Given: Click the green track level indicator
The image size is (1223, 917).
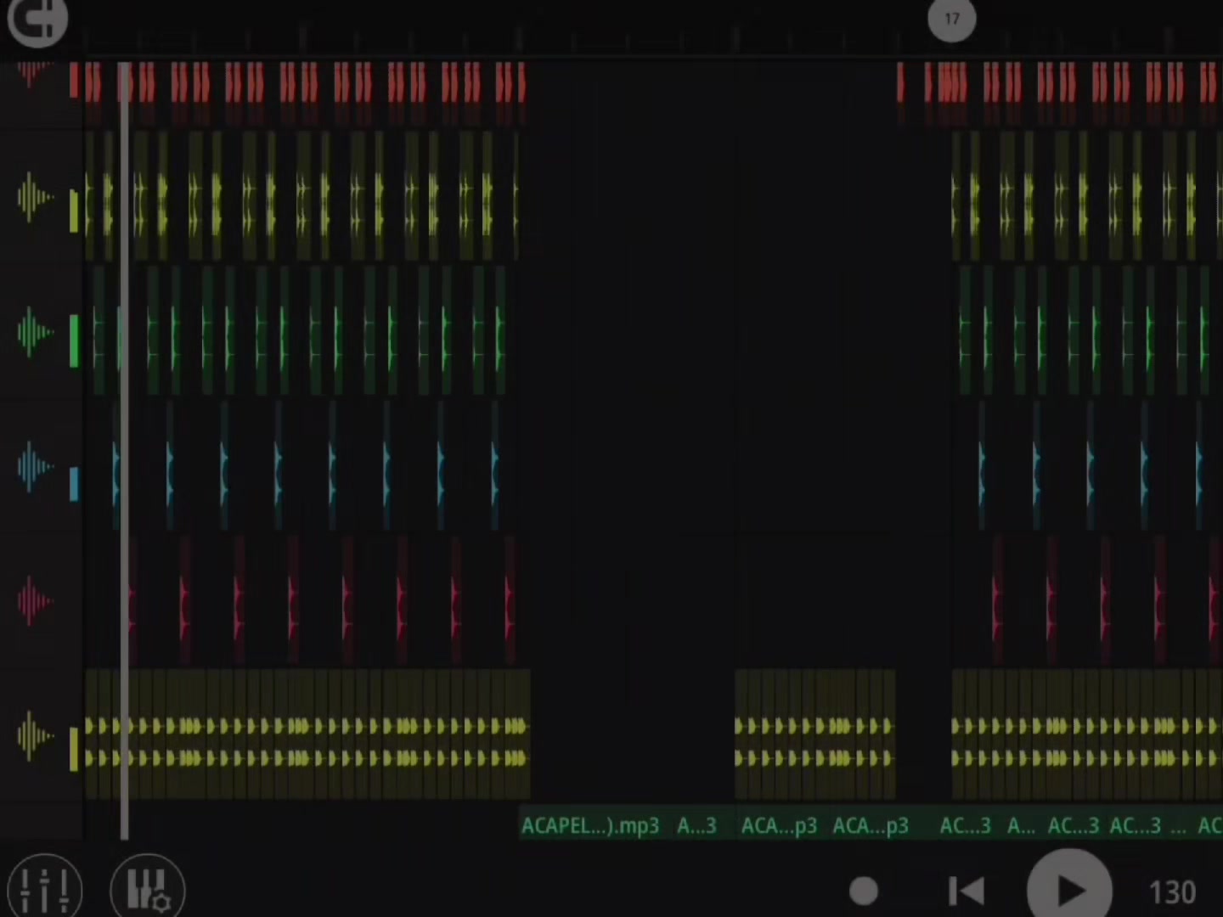Looking at the screenshot, I should click(75, 340).
